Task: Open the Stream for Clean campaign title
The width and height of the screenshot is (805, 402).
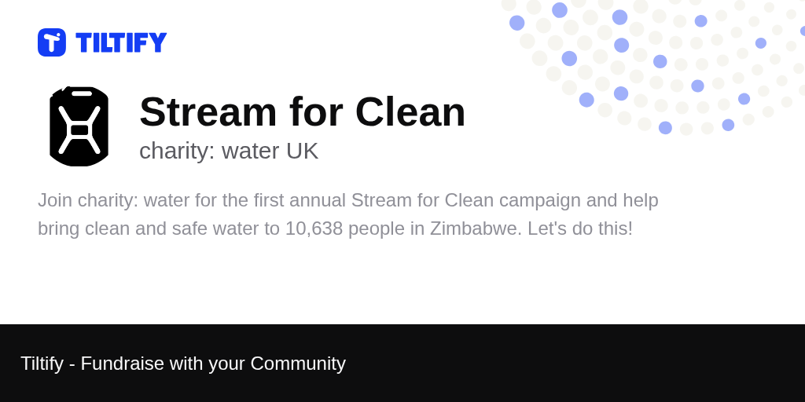Action: click(x=303, y=111)
